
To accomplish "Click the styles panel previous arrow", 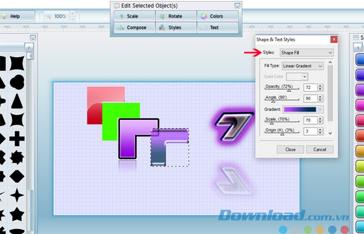I will [357, 48].
